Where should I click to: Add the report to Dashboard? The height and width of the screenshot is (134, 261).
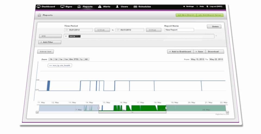click(x=180, y=52)
